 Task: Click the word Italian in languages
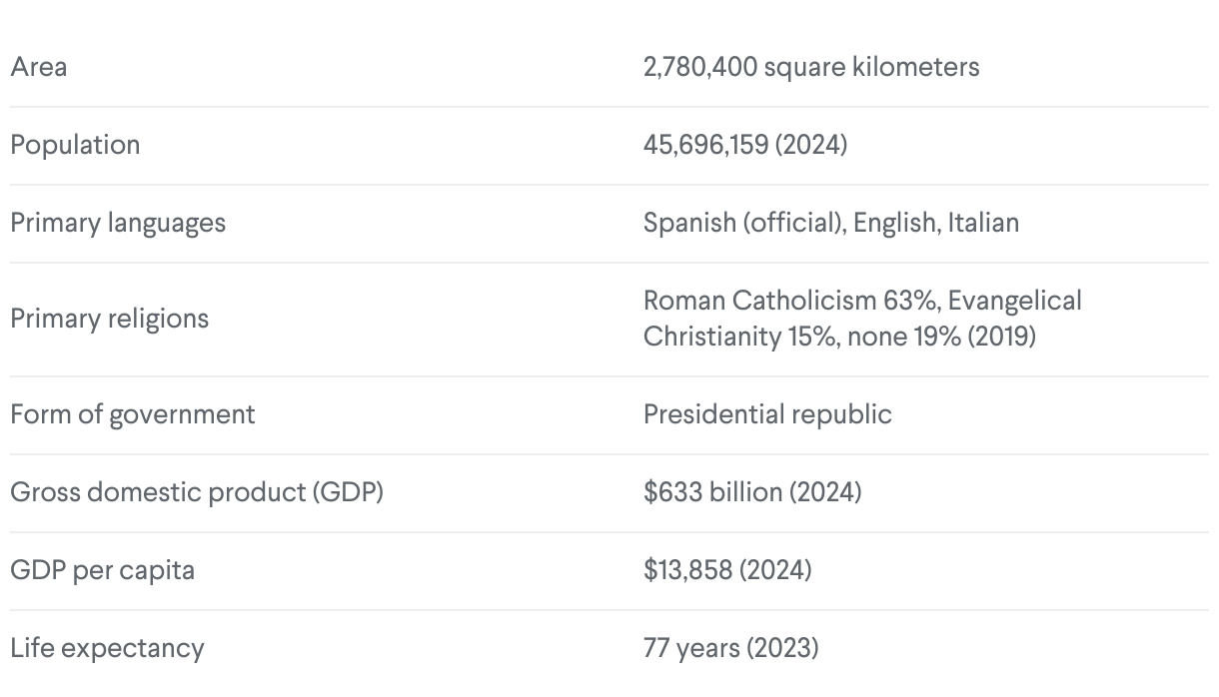tap(983, 222)
